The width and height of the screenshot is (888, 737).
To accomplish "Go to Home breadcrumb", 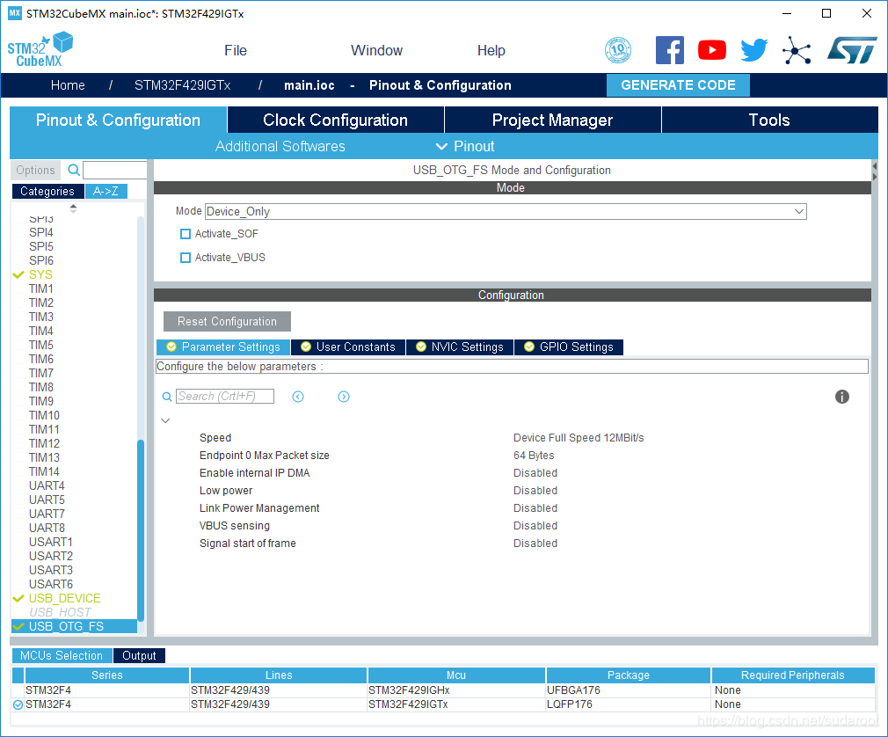I will [x=68, y=85].
